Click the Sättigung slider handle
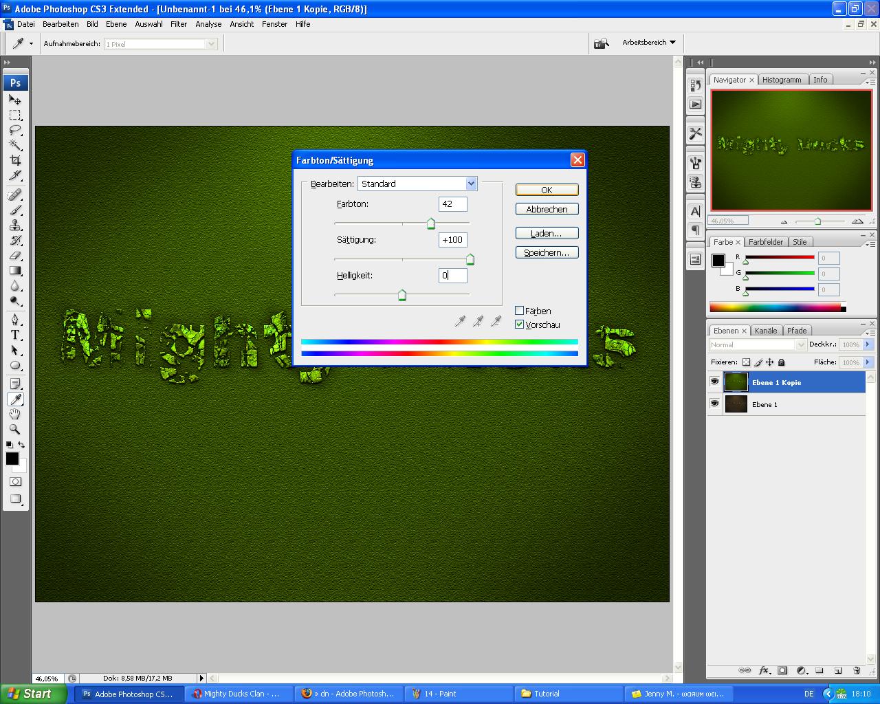This screenshot has height=704, width=880. [470, 260]
